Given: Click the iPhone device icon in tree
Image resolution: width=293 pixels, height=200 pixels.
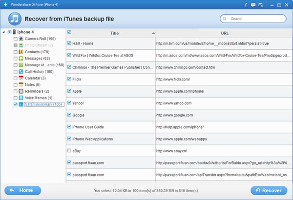Looking at the screenshot, I should (14, 32).
